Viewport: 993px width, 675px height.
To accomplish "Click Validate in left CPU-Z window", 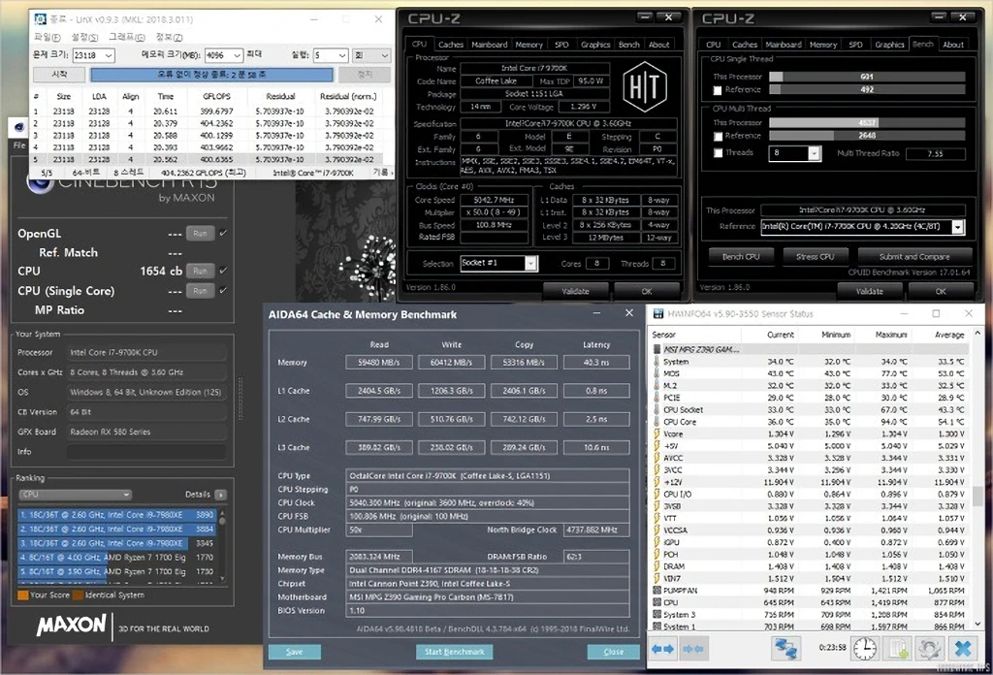I will coord(575,291).
